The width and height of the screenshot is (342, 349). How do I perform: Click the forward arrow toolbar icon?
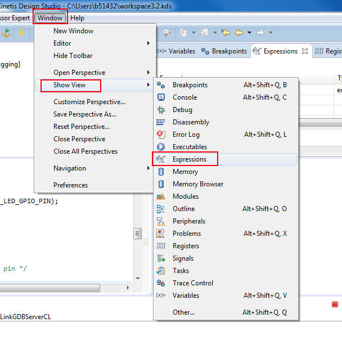click(x=260, y=33)
